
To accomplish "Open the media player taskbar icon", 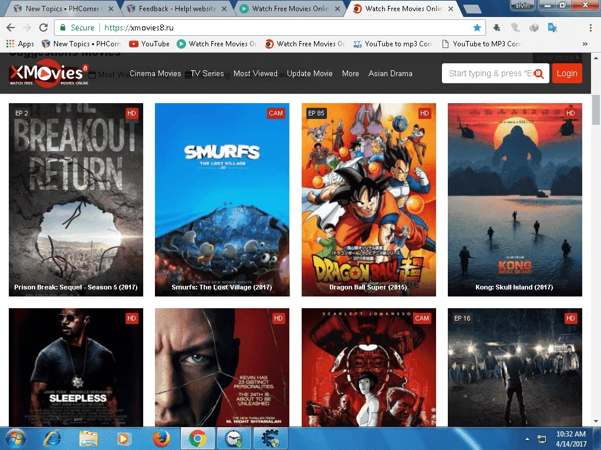I will [124, 438].
